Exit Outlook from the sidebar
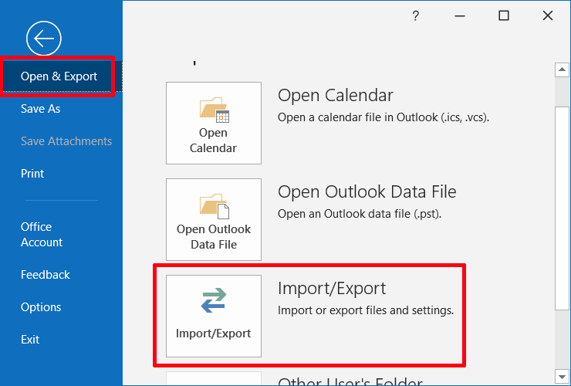The width and height of the screenshot is (571, 386). coord(30,340)
